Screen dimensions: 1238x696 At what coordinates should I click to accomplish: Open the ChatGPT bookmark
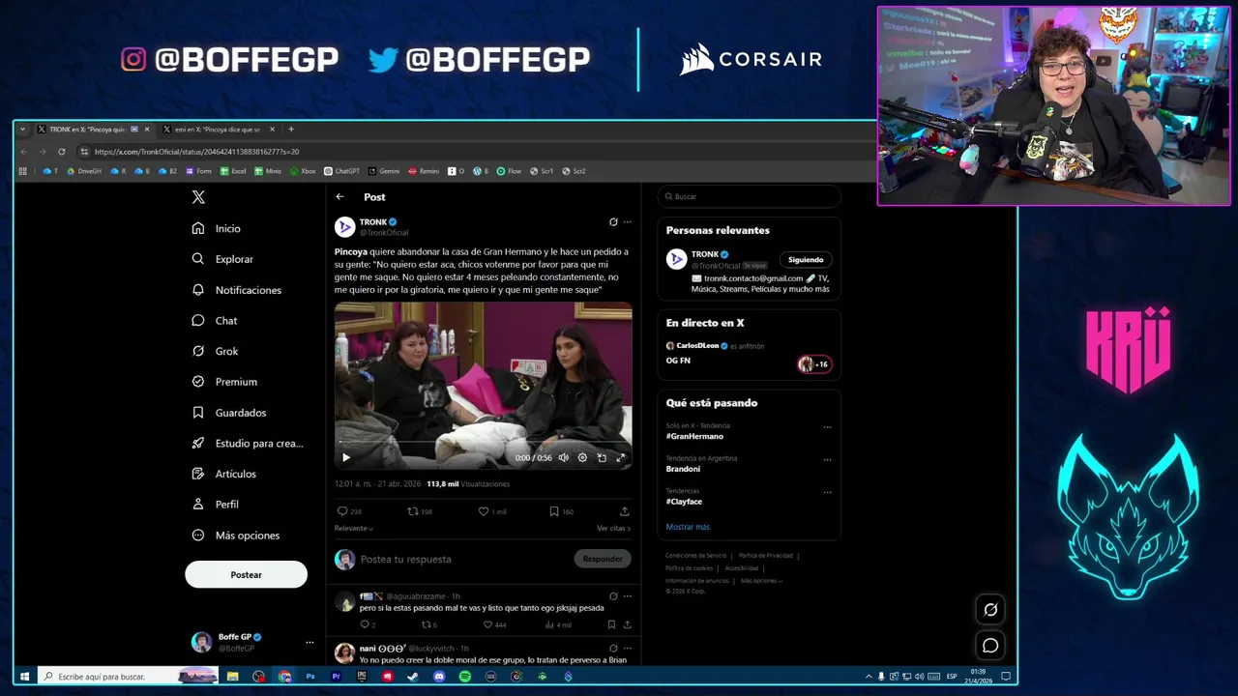pyautogui.click(x=341, y=171)
